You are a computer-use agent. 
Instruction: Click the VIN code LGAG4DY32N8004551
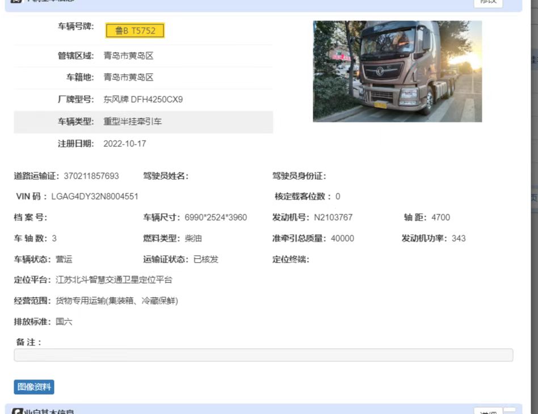pos(95,196)
